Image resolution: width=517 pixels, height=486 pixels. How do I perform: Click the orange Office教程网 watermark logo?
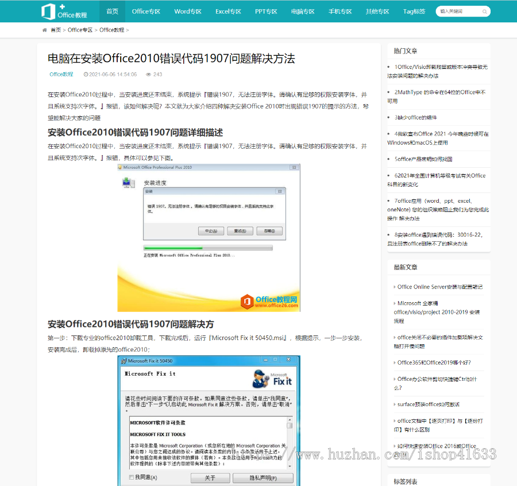248,301
